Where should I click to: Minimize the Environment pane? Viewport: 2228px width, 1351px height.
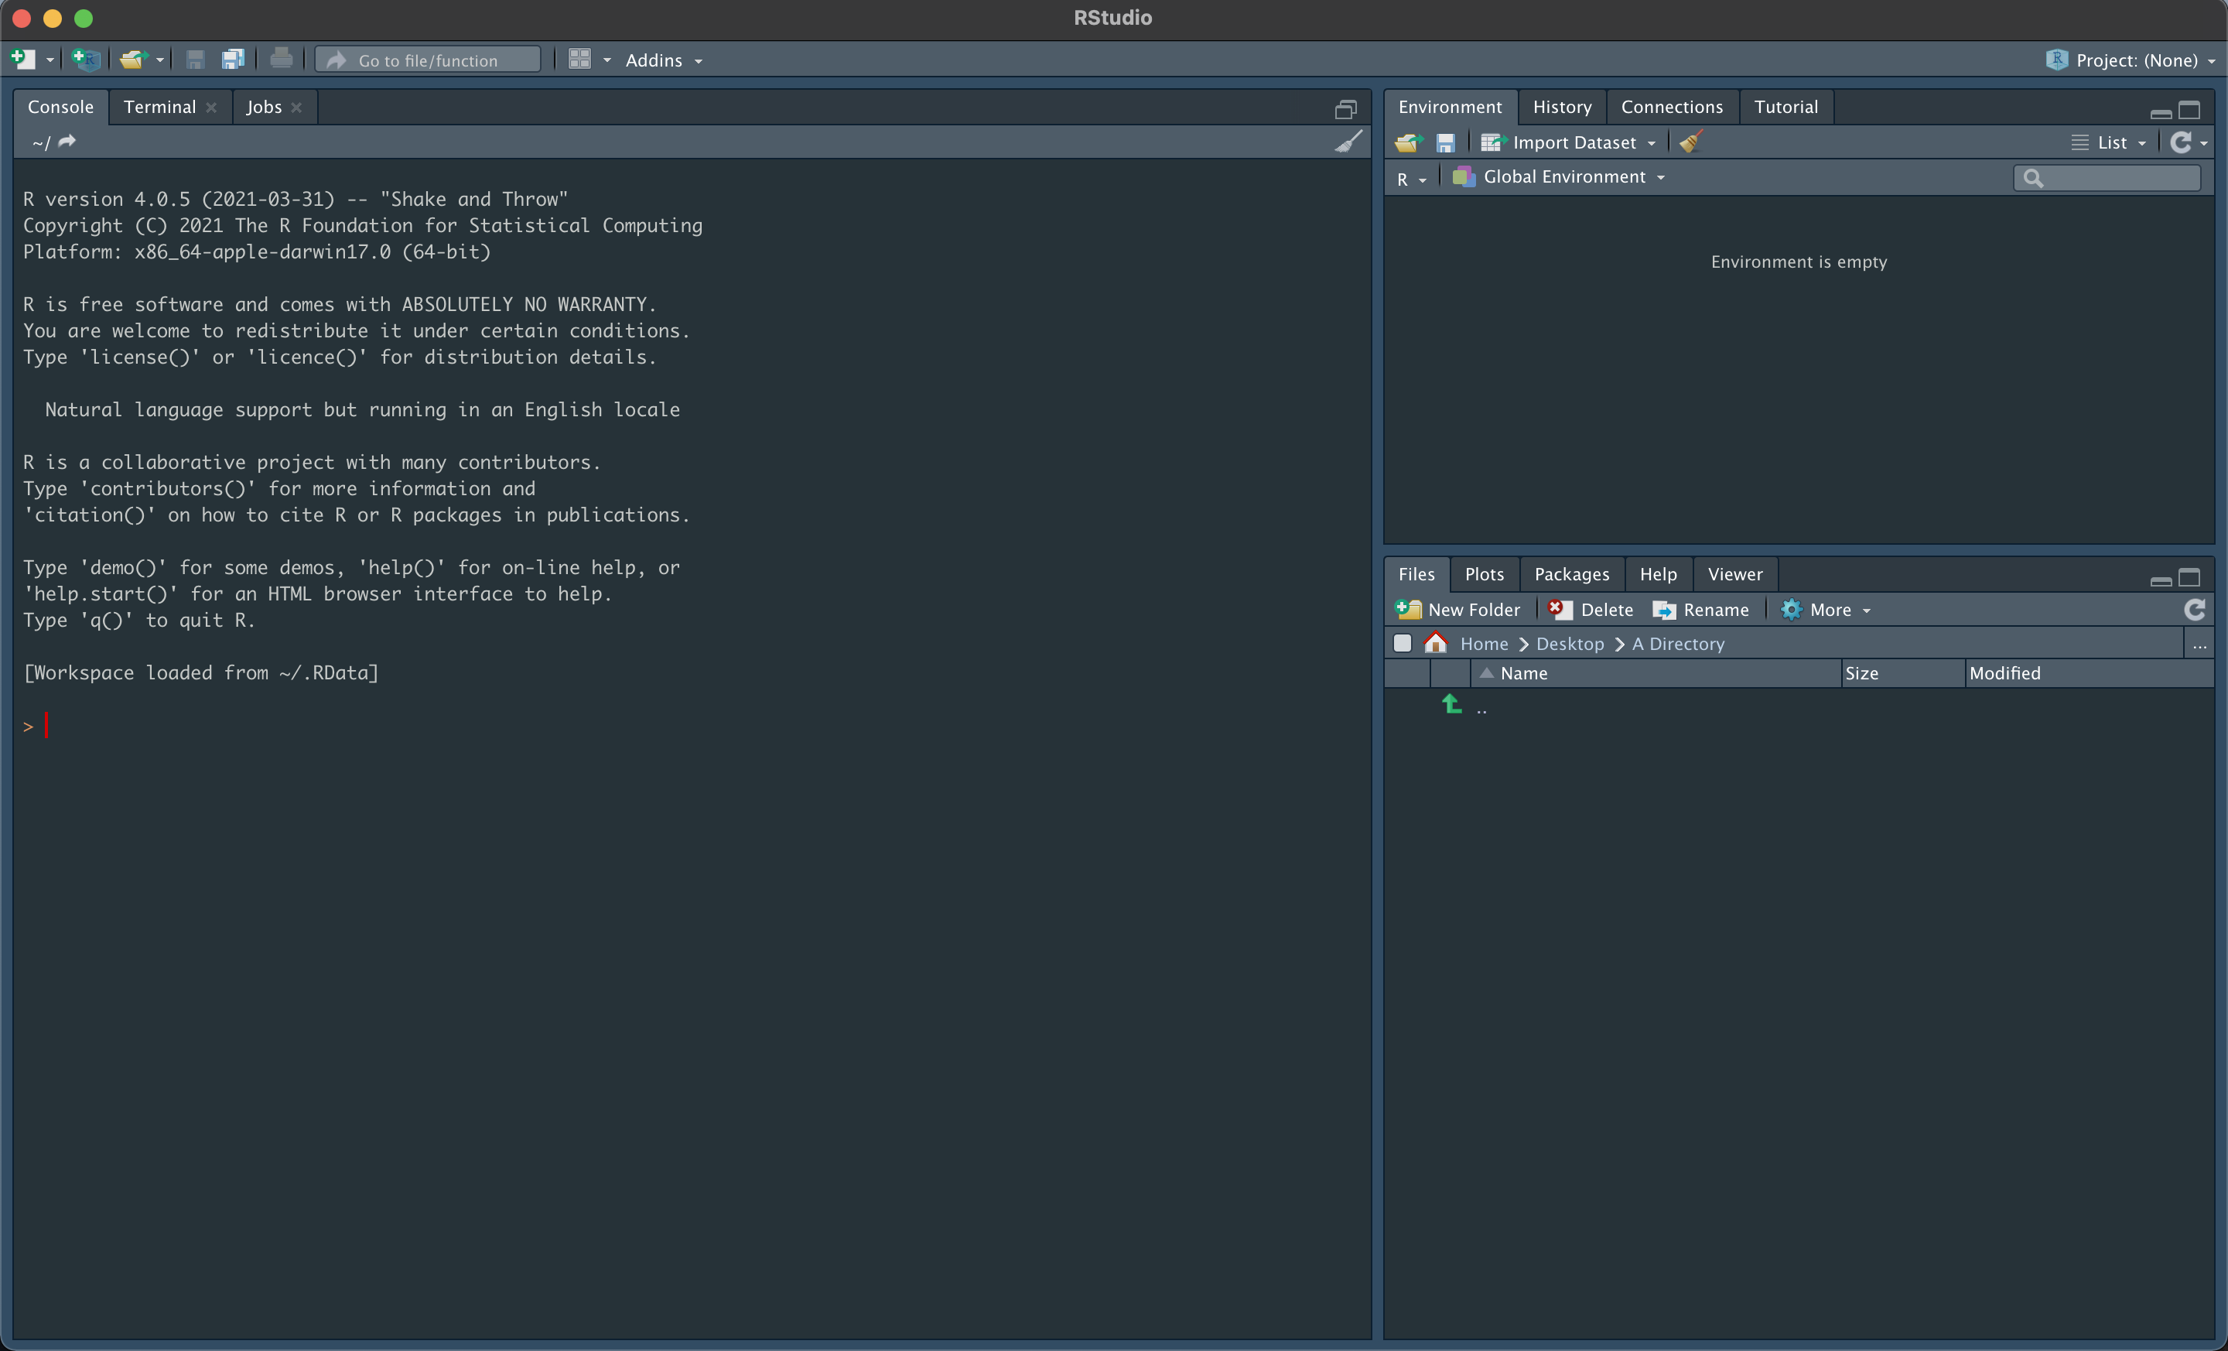[x=2161, y=113]
